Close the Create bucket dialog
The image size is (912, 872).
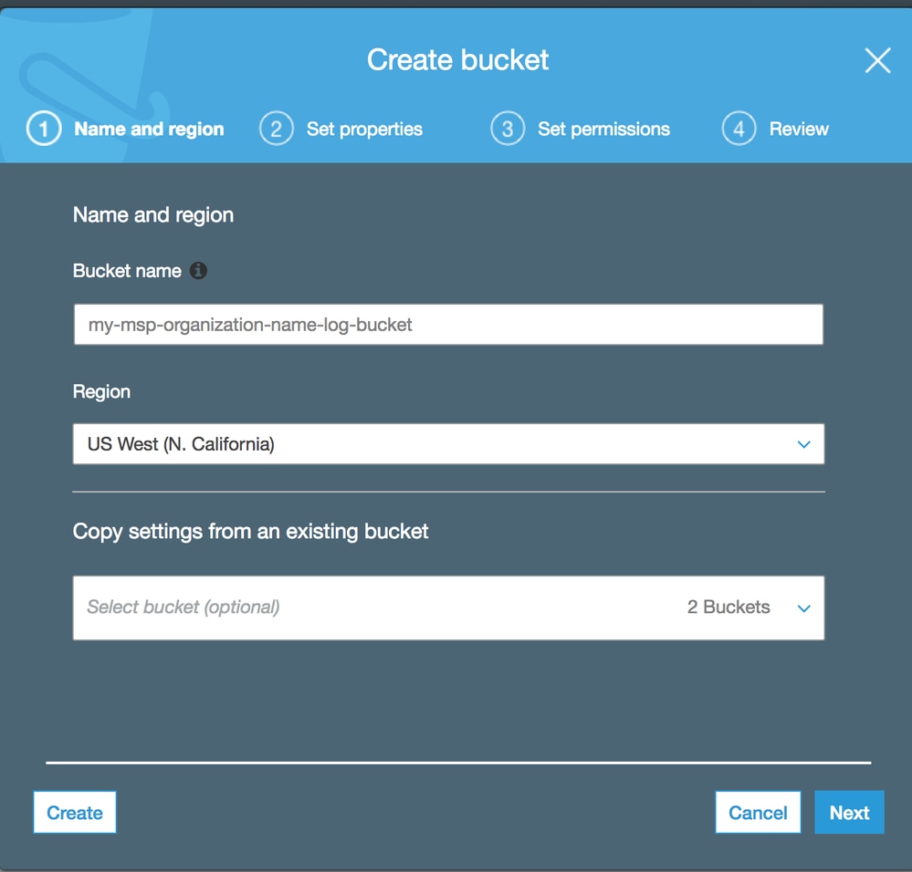877,60
